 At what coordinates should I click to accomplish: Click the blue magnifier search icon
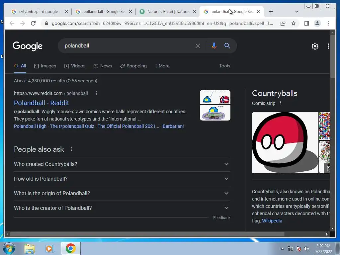pyautogui.click(x=227, y=45)
